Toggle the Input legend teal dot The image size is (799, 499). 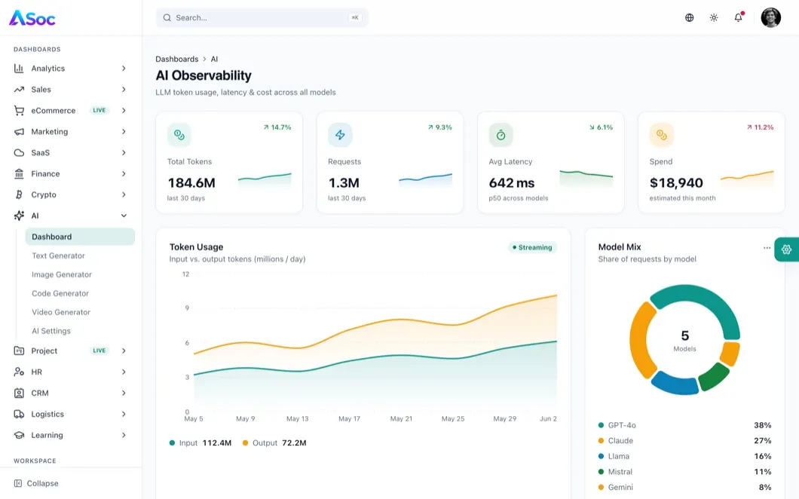172,443
